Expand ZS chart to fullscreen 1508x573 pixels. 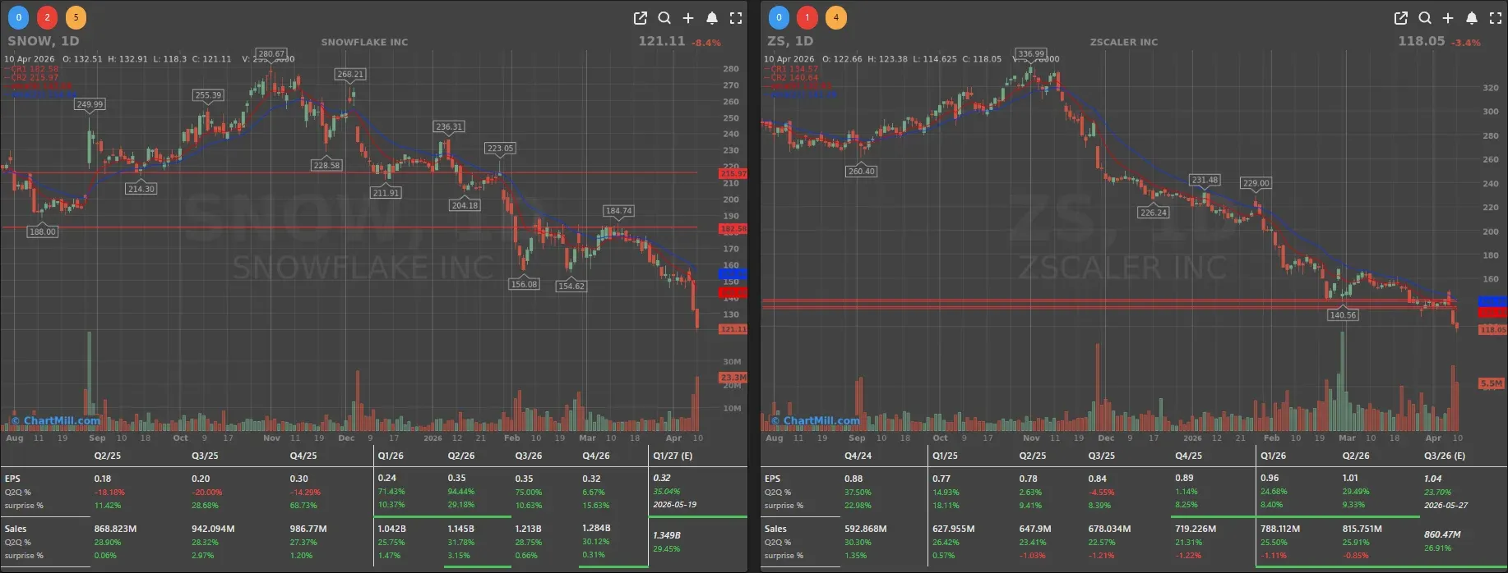[1496, 18]
